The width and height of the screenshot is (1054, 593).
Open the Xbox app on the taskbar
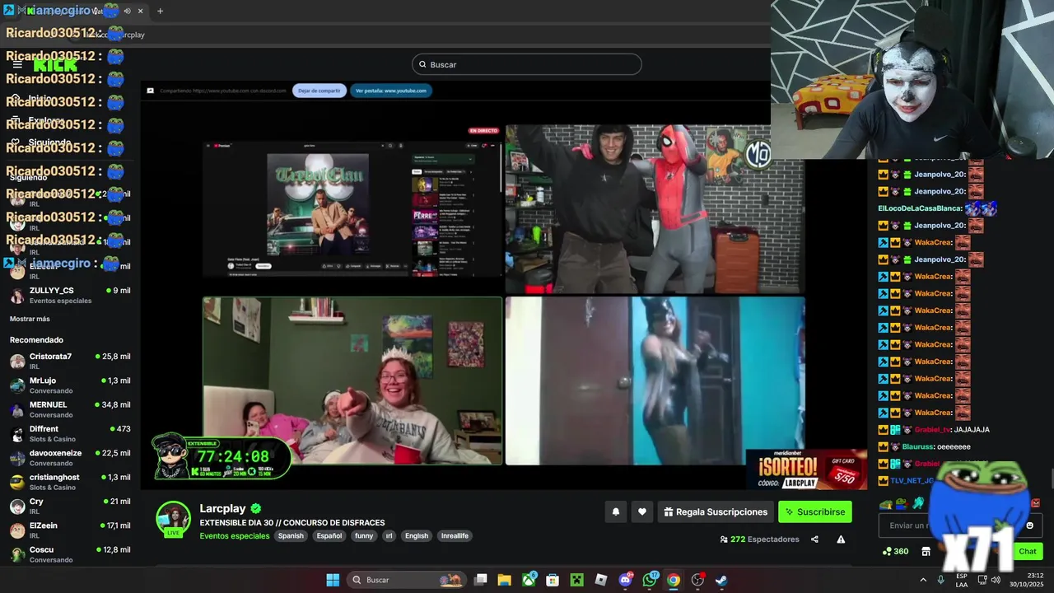pyautogui.click(x=529, y=580)
